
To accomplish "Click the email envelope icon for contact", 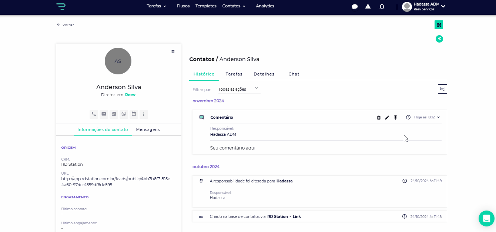I will pyautogui.click(x=104, y=114).
